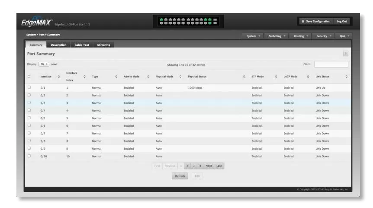Open the Display rows count selector

pyautogui.click(x=44, y=64)
